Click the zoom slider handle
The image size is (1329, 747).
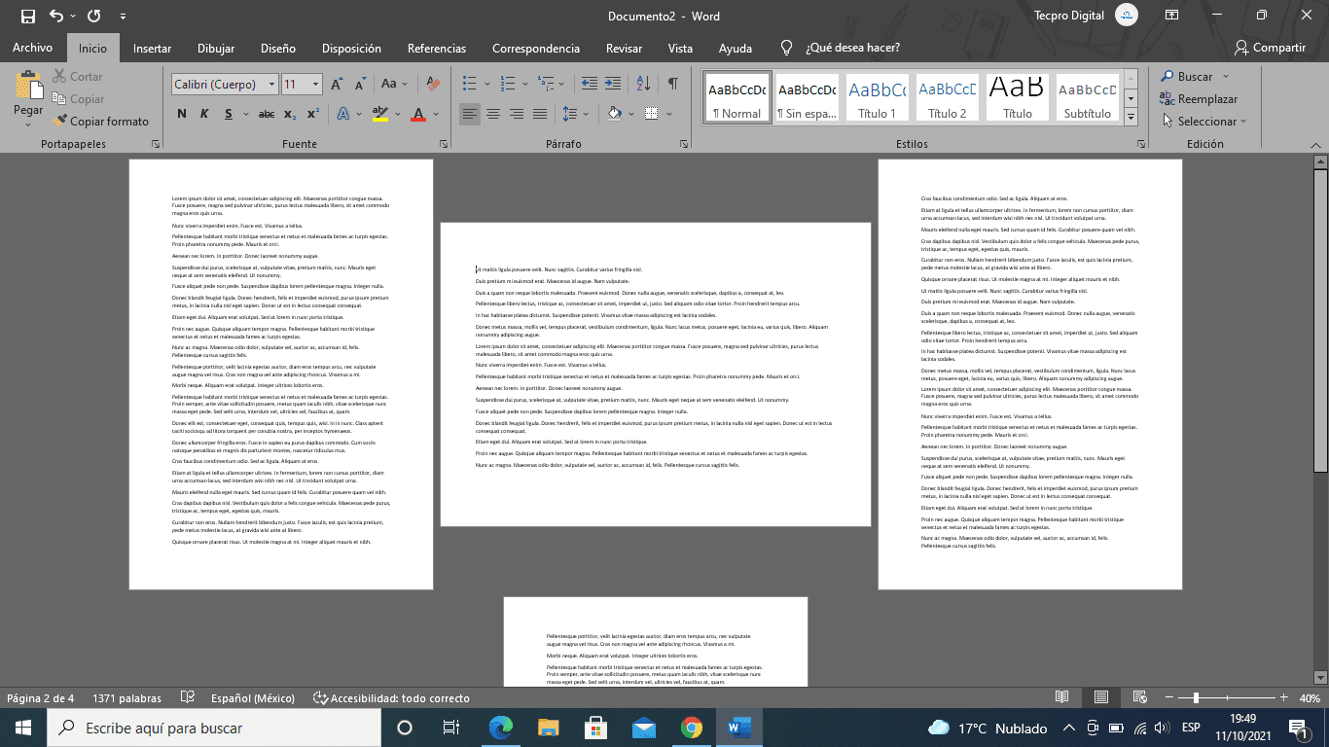coord(1196,697)
